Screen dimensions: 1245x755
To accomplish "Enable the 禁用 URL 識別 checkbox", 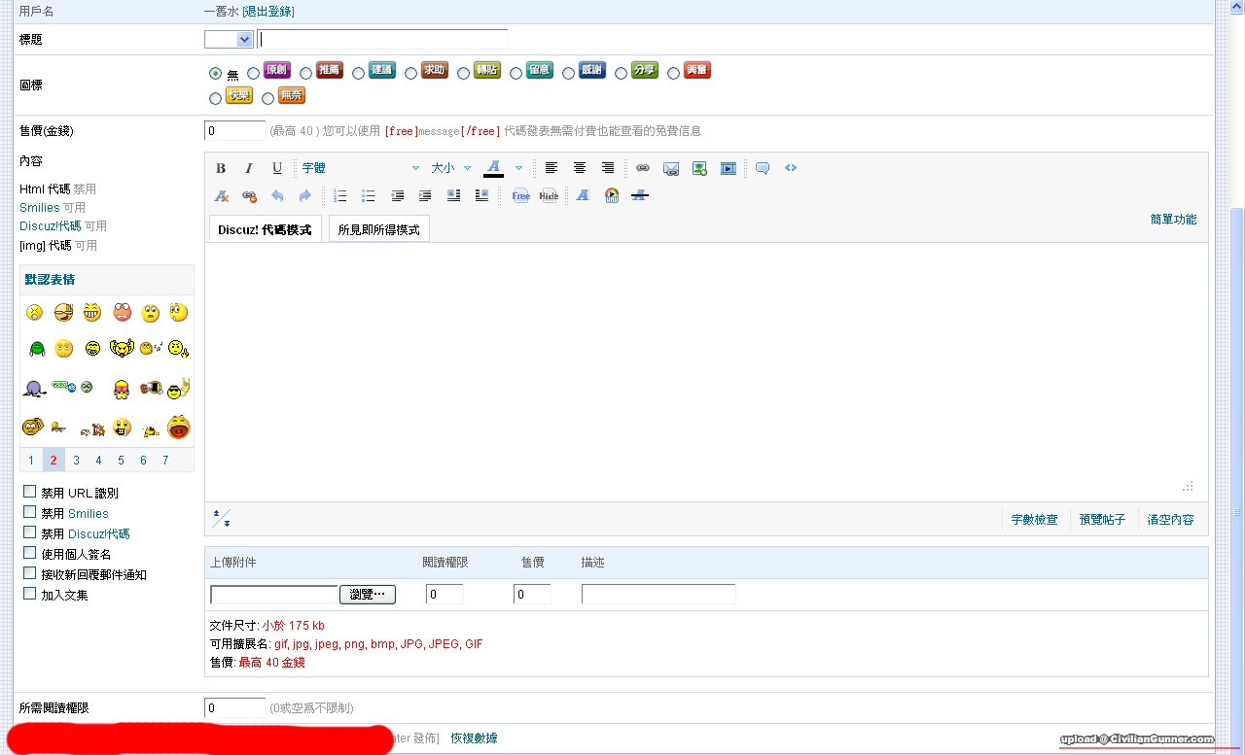I will click(30, 492).
